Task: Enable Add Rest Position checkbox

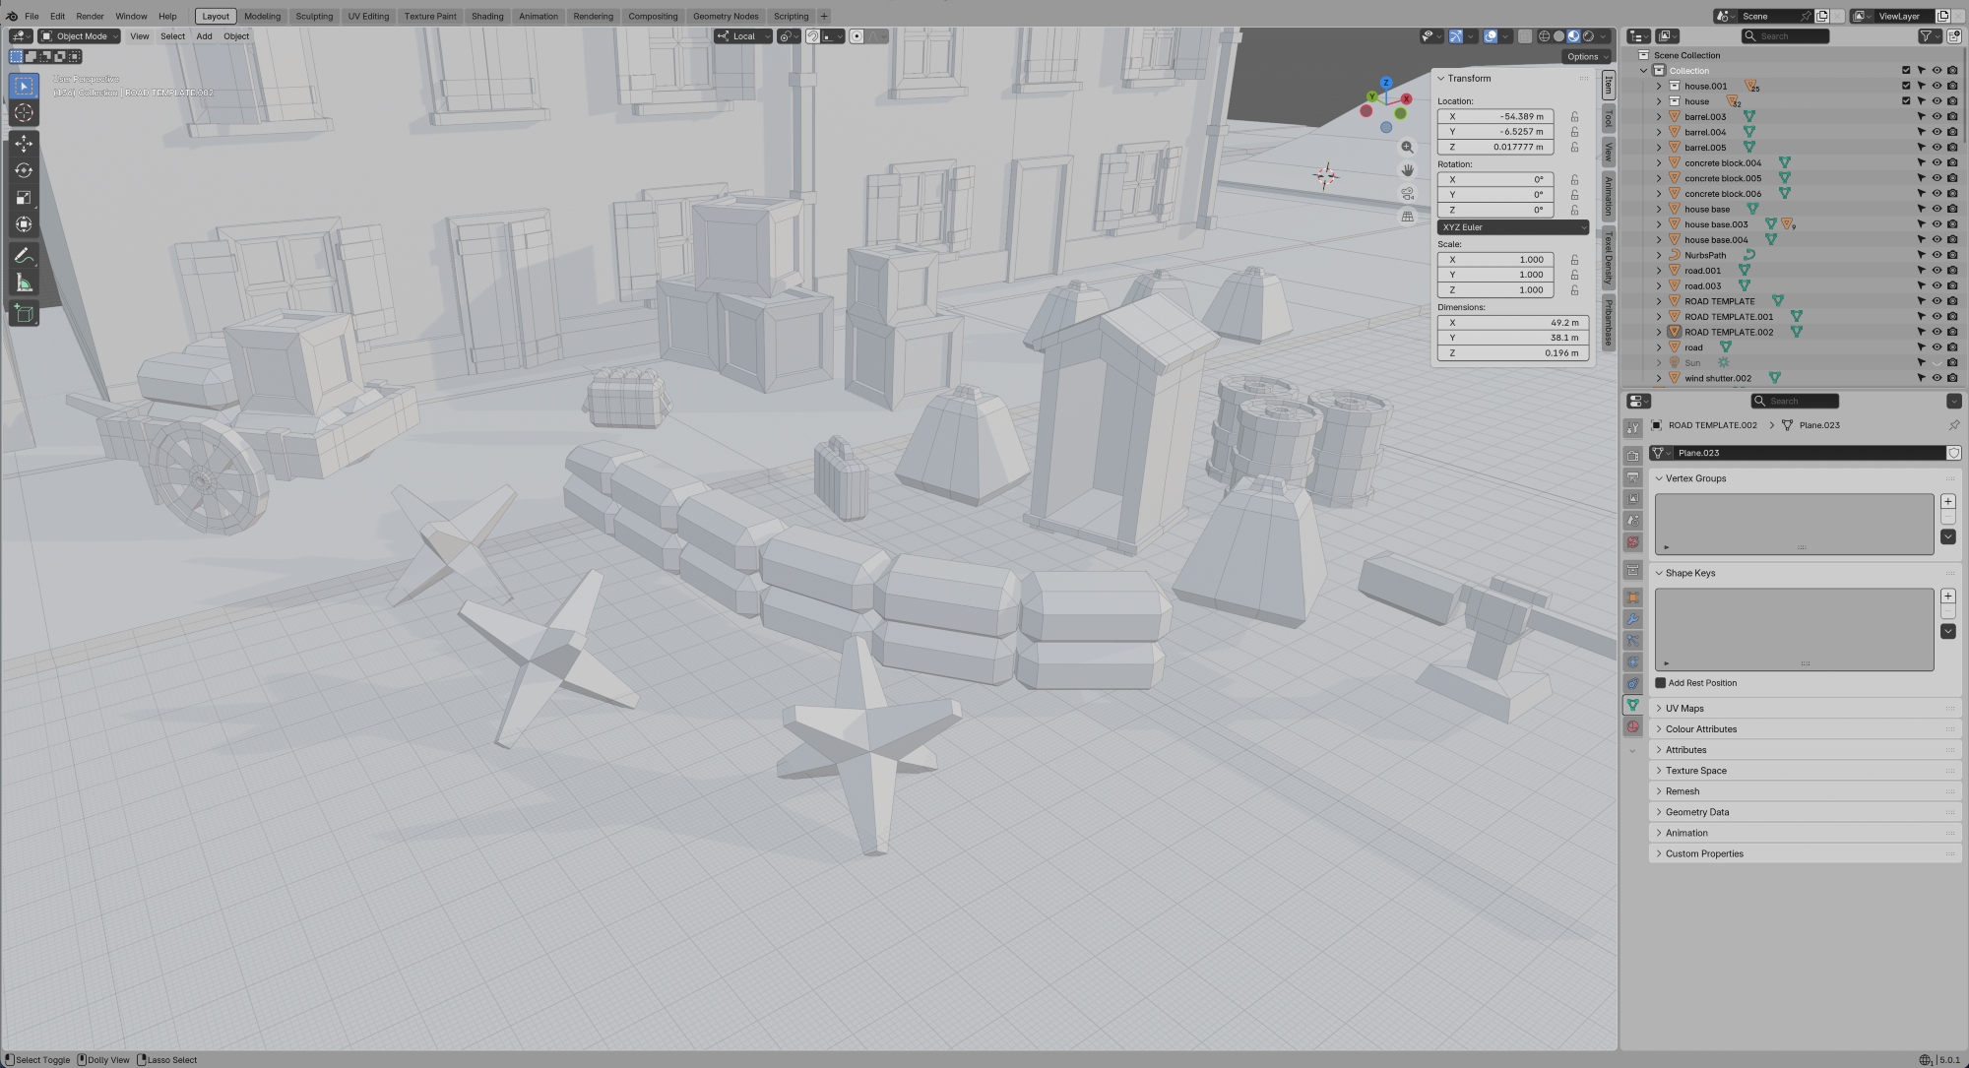Action: (1661, 683)
